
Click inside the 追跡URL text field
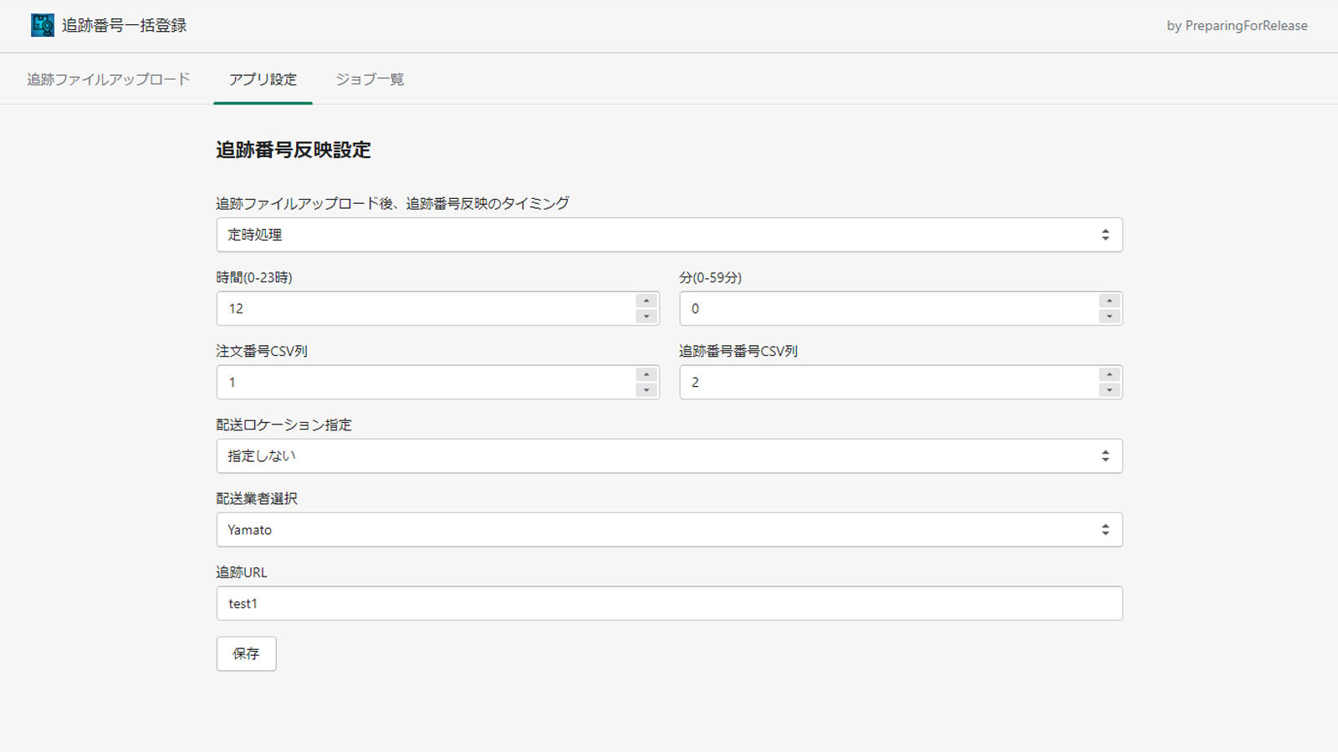click(x=585, y=602)
